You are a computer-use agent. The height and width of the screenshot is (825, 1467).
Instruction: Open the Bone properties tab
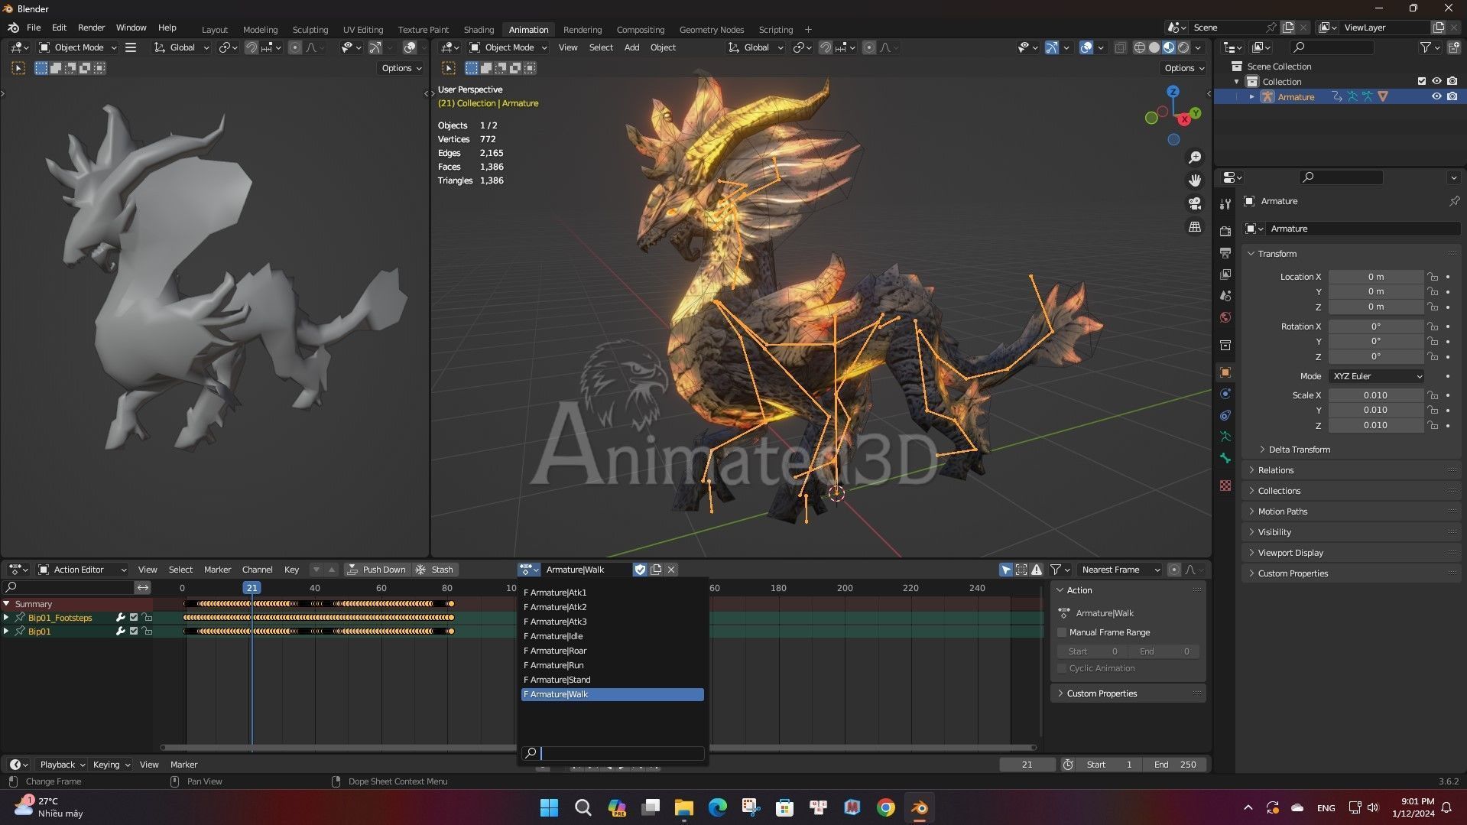[x=1225, y=458]
